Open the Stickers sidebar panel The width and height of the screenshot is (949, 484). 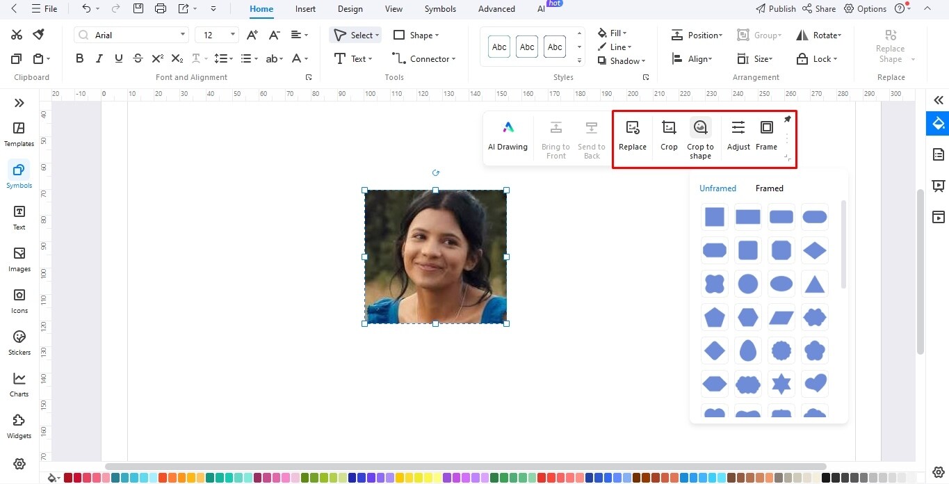(19, 342)
